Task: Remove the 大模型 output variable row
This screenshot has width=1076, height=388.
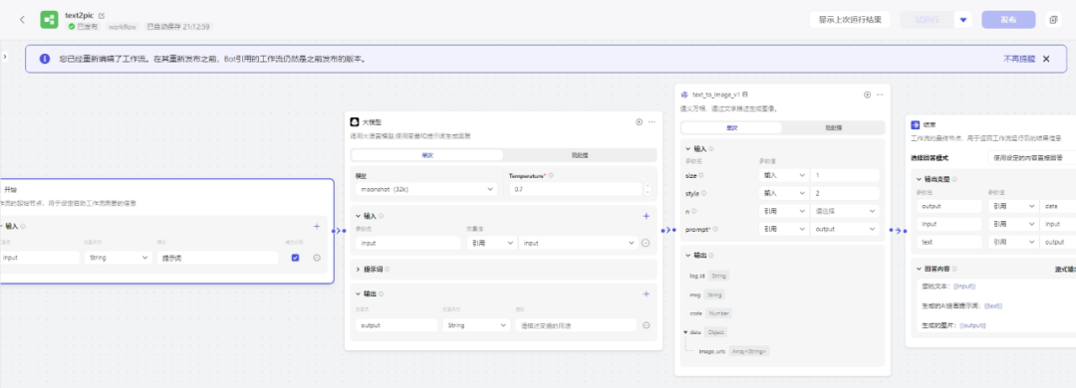Action: point(646,325)
